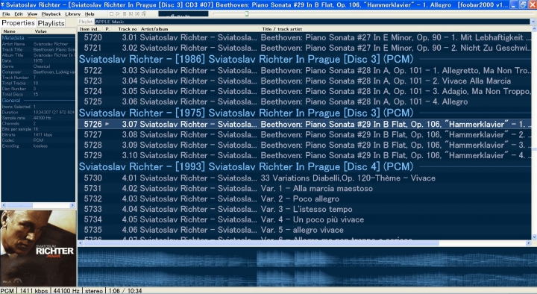Click the Genre Classical metadata row
This screenshot has height=294, width=537.
click(38, 66)
